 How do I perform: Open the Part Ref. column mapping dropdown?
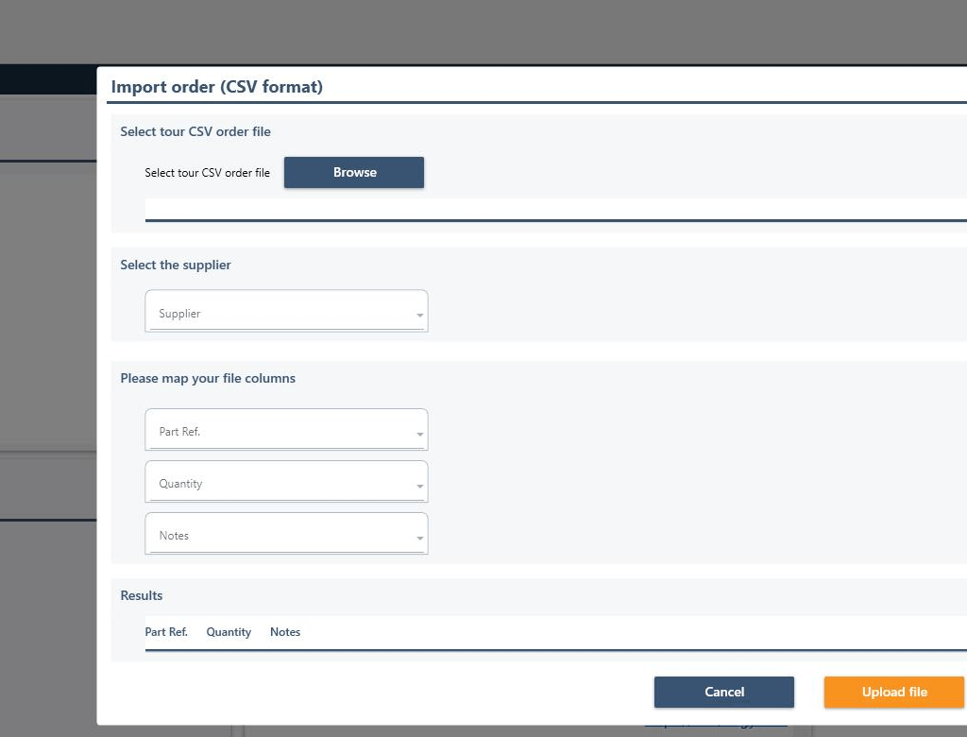click(x=286, y=431)
